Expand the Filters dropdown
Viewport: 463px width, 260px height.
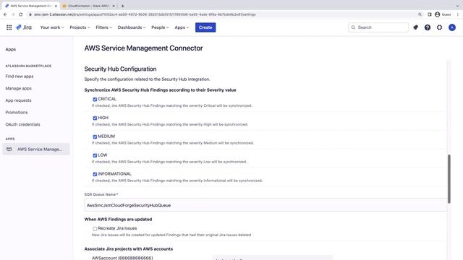(x=103, y=27)
